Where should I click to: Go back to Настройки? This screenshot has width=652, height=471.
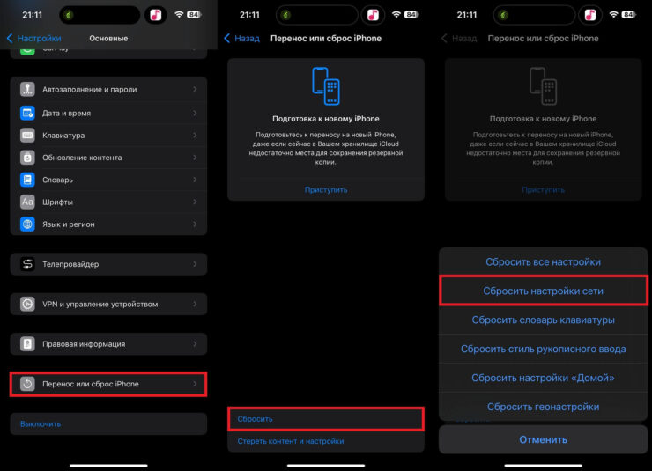[33, 39]
